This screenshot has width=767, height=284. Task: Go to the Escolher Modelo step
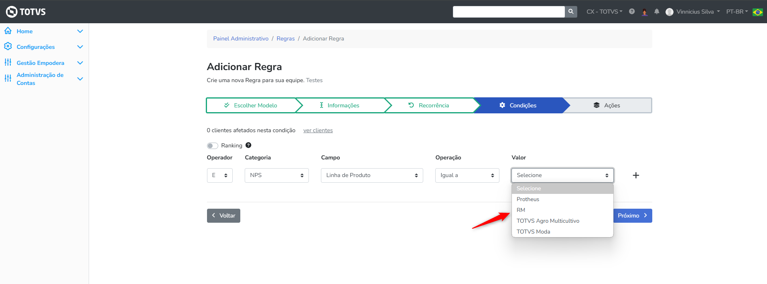coord(251,105)
